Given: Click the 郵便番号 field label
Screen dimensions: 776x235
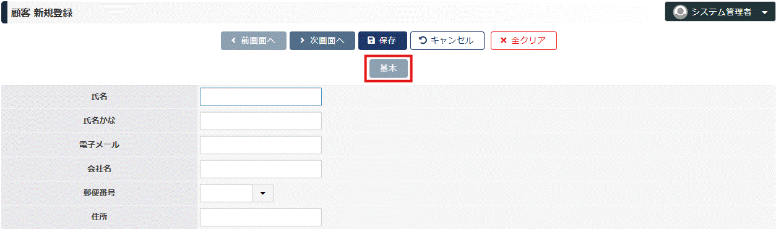Looking at the screenshot, I should tap(99, 193).
